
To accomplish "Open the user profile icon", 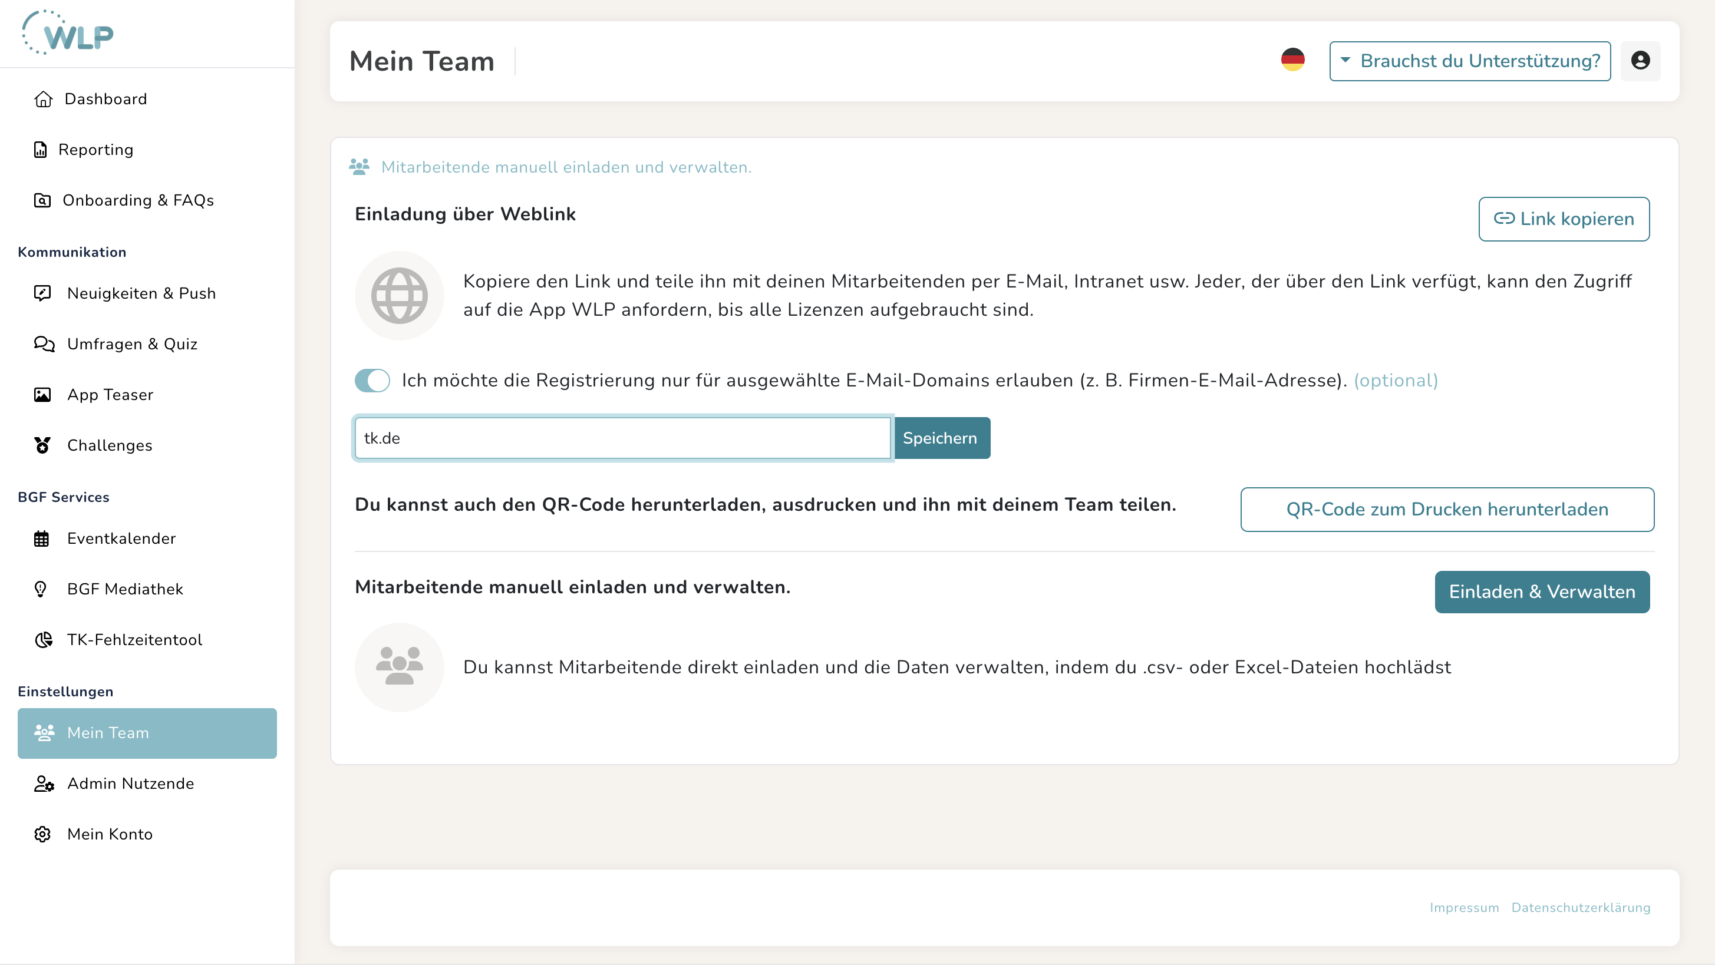I will tap(1640, 61).
